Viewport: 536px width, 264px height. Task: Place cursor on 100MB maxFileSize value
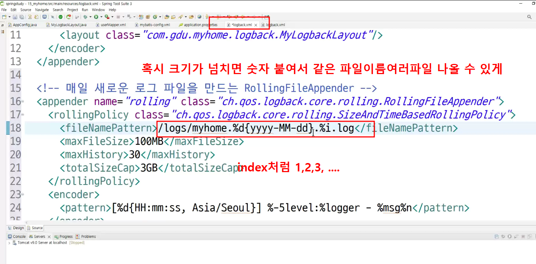click(149, 141)
